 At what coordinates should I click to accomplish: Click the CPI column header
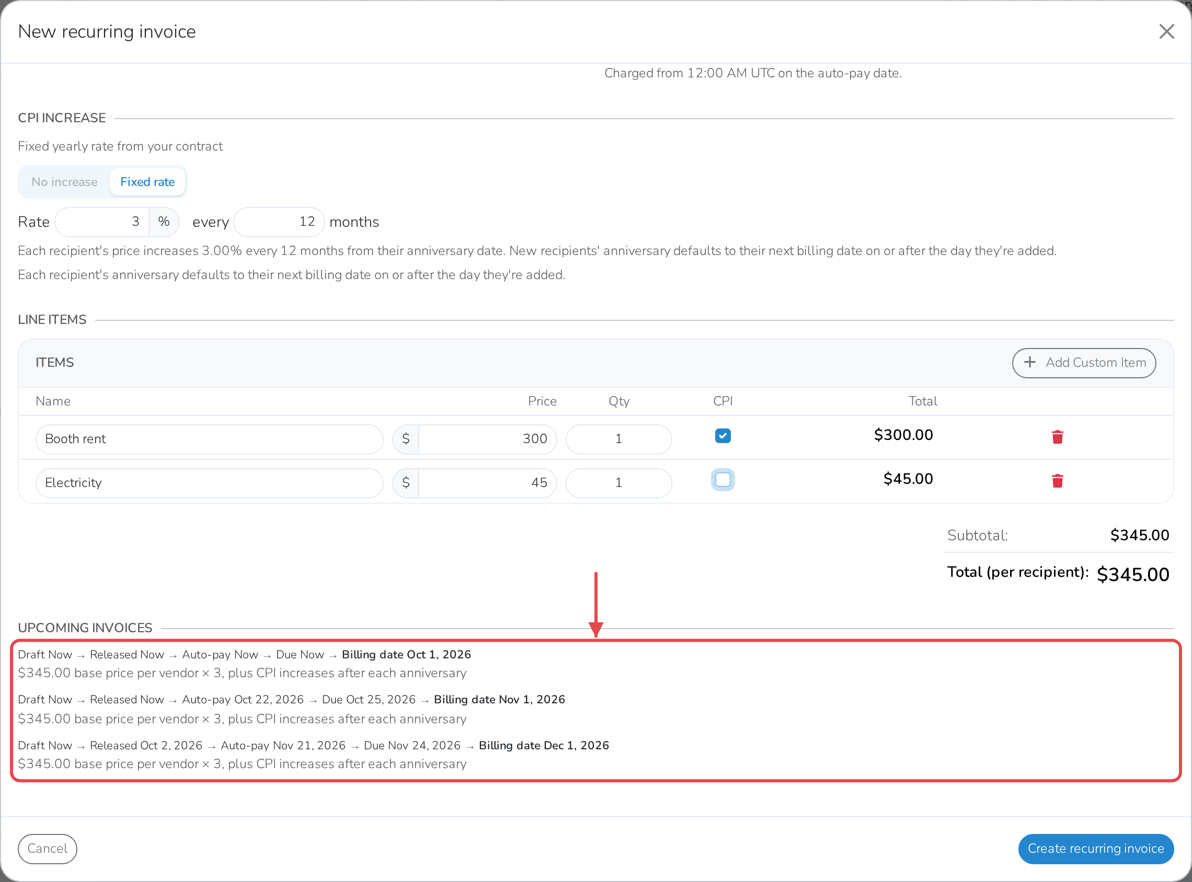click(723, 401)
